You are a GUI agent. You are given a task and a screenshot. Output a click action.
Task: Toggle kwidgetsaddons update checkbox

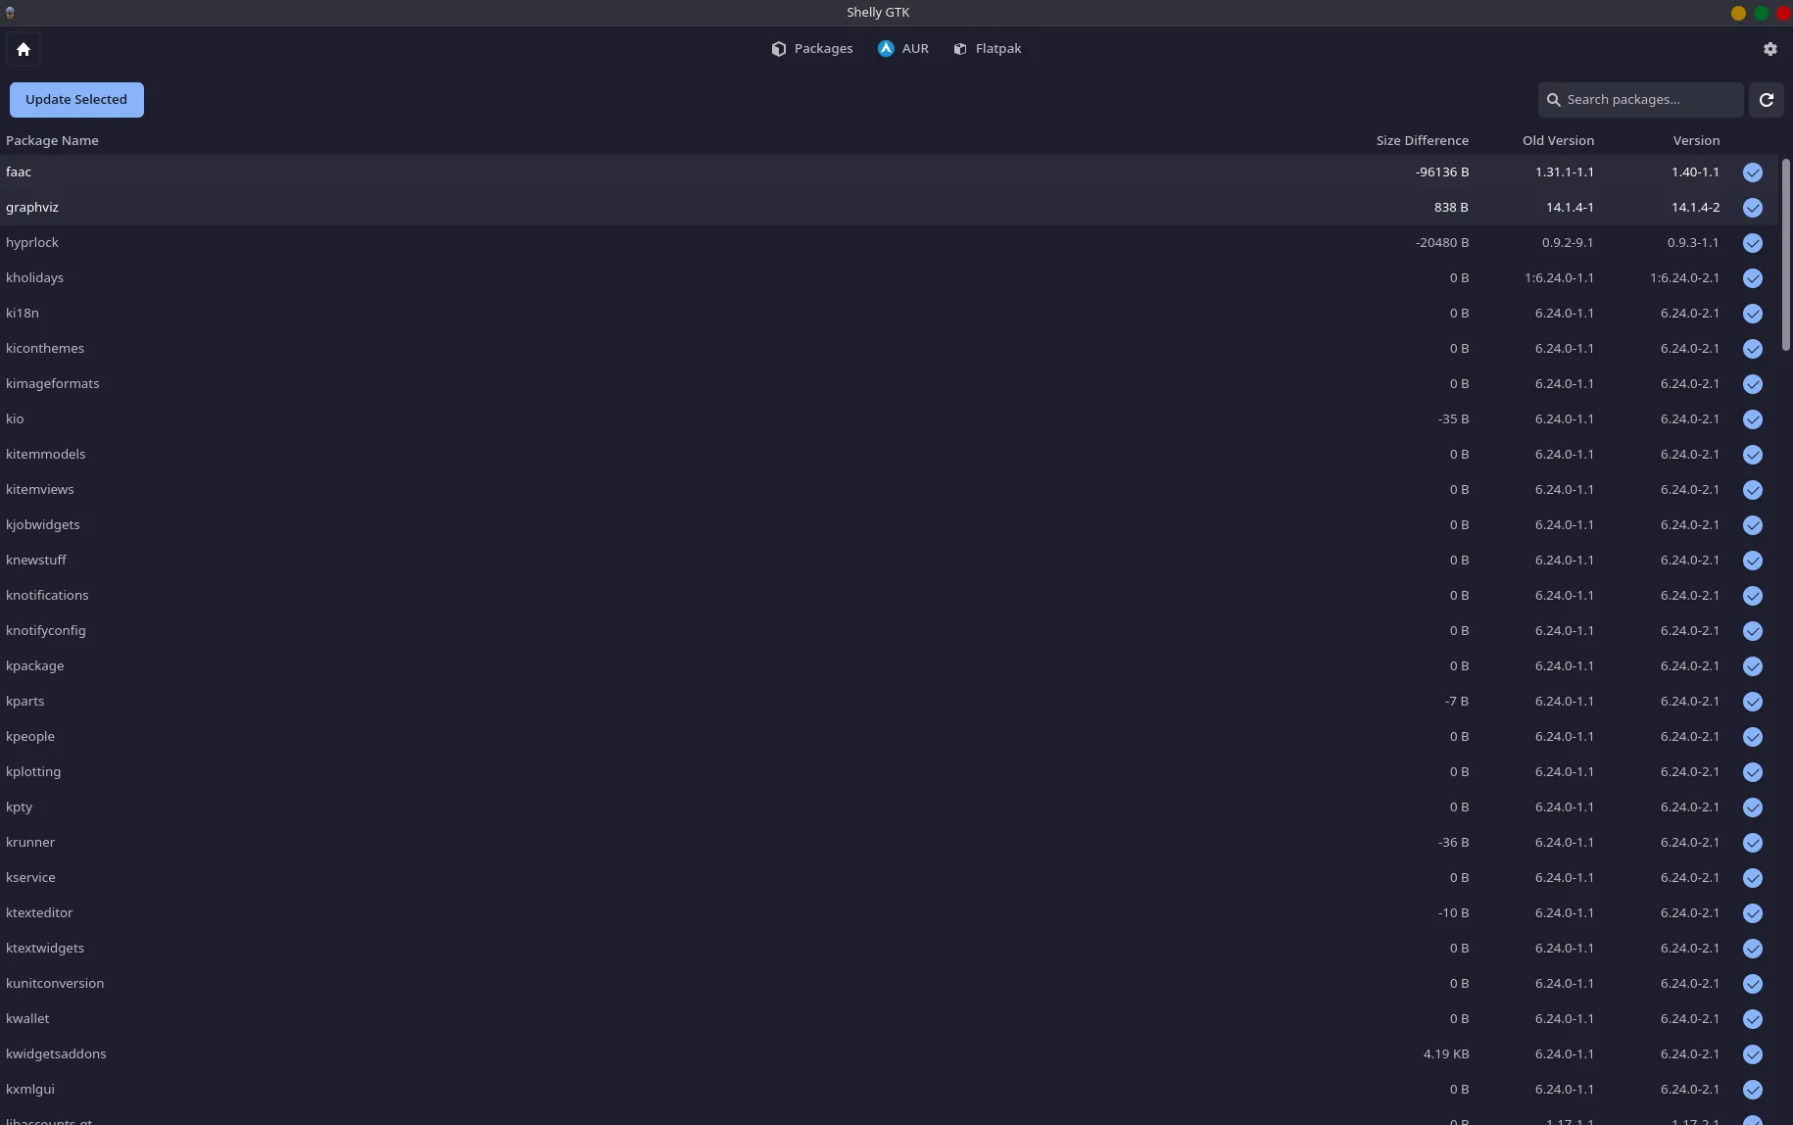(1753, 1054)
